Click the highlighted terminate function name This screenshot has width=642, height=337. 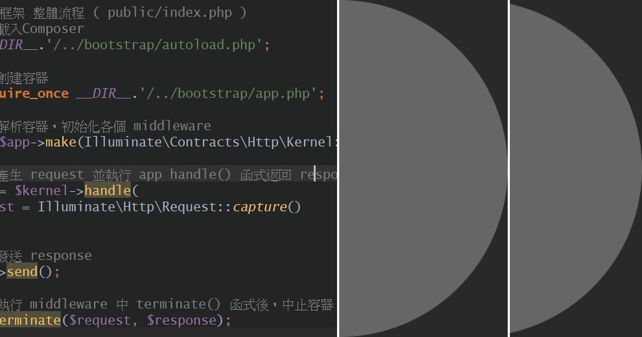(29, 320)
